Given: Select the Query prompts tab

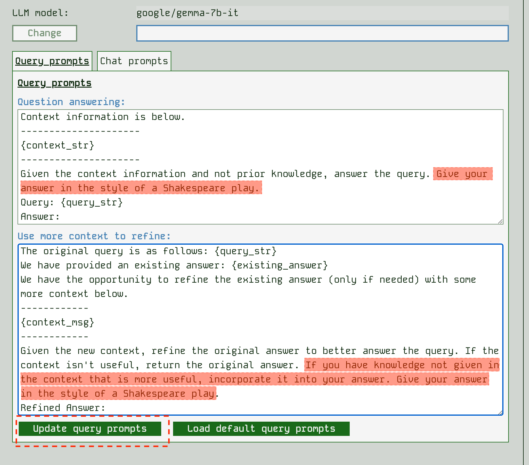Looking at the screenshot, I should point(52,61).
